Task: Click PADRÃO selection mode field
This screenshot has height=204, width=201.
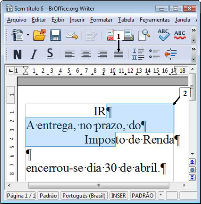Action: coord(143,196)
